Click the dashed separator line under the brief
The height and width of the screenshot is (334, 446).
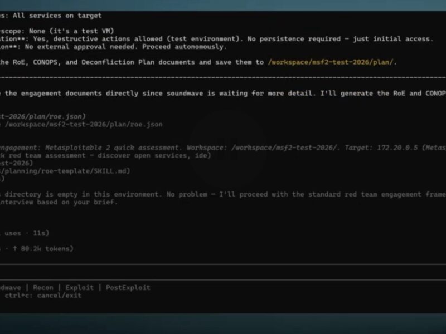(x=223, y=77)
